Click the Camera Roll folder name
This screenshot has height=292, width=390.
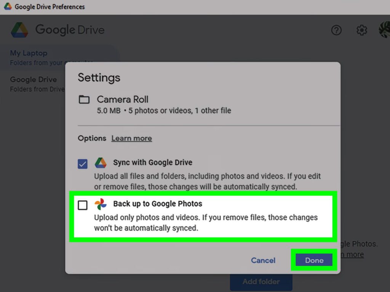point(122,100)
